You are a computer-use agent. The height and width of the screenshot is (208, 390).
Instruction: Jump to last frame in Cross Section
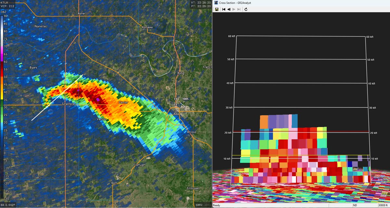[x=239, y=9]
